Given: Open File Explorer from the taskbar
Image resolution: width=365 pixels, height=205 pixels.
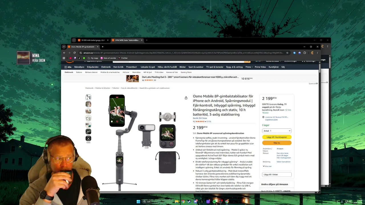Looking at the screenshot, I should (x=177, y=202).
